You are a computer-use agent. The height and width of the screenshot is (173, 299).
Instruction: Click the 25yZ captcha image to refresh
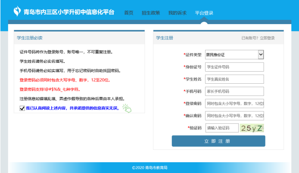(252, 128)
